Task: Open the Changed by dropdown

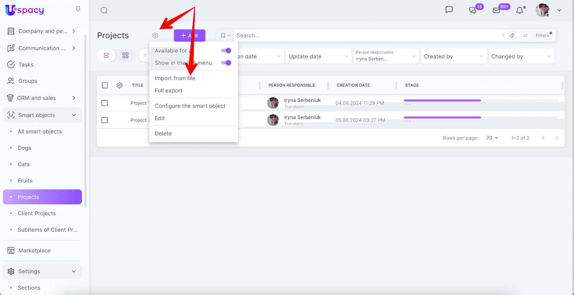Action: point(521,56)
